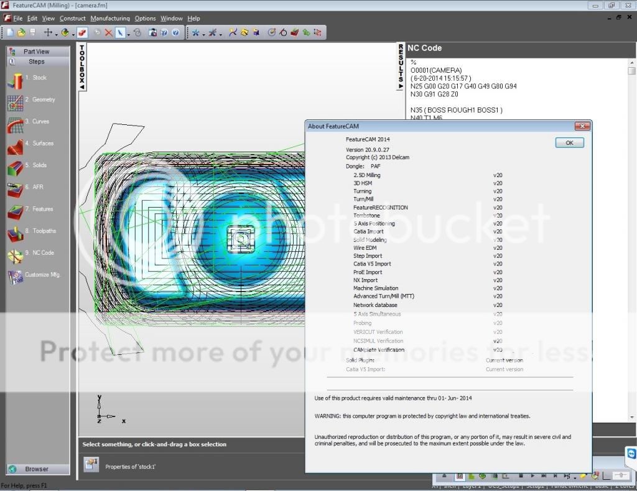This screenshot has height=491, width=637.
Task: Select the pan/move crosshair tool
Action: pyautogui.click(x=48, y=32)
